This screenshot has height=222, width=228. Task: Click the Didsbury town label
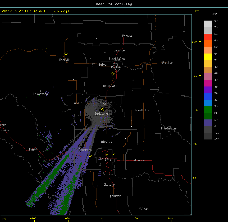[102, 114]
